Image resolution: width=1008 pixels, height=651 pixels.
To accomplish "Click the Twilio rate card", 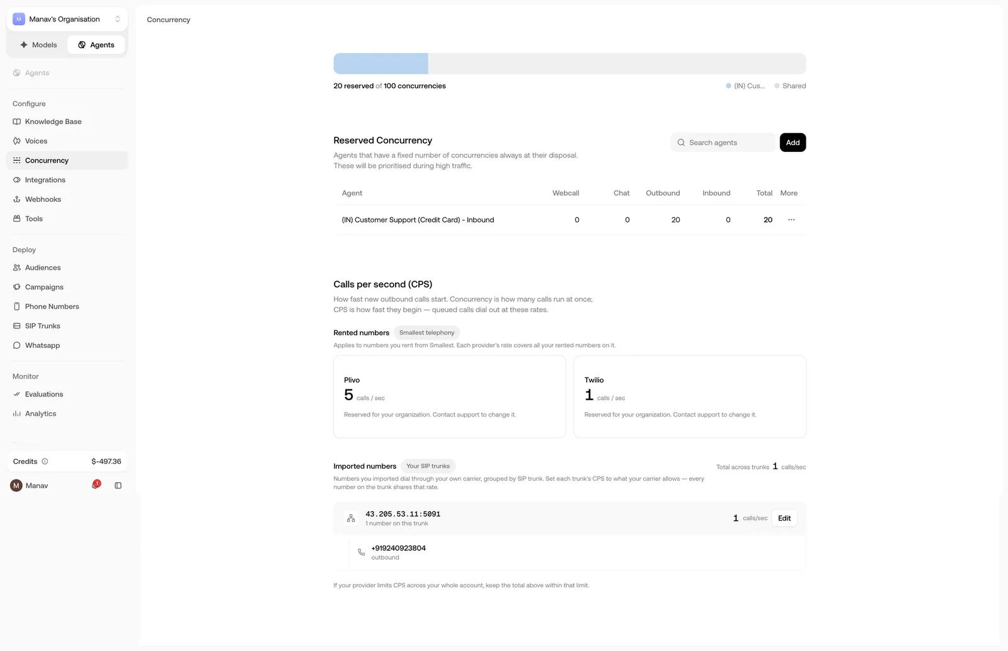I will coord(690,397).
